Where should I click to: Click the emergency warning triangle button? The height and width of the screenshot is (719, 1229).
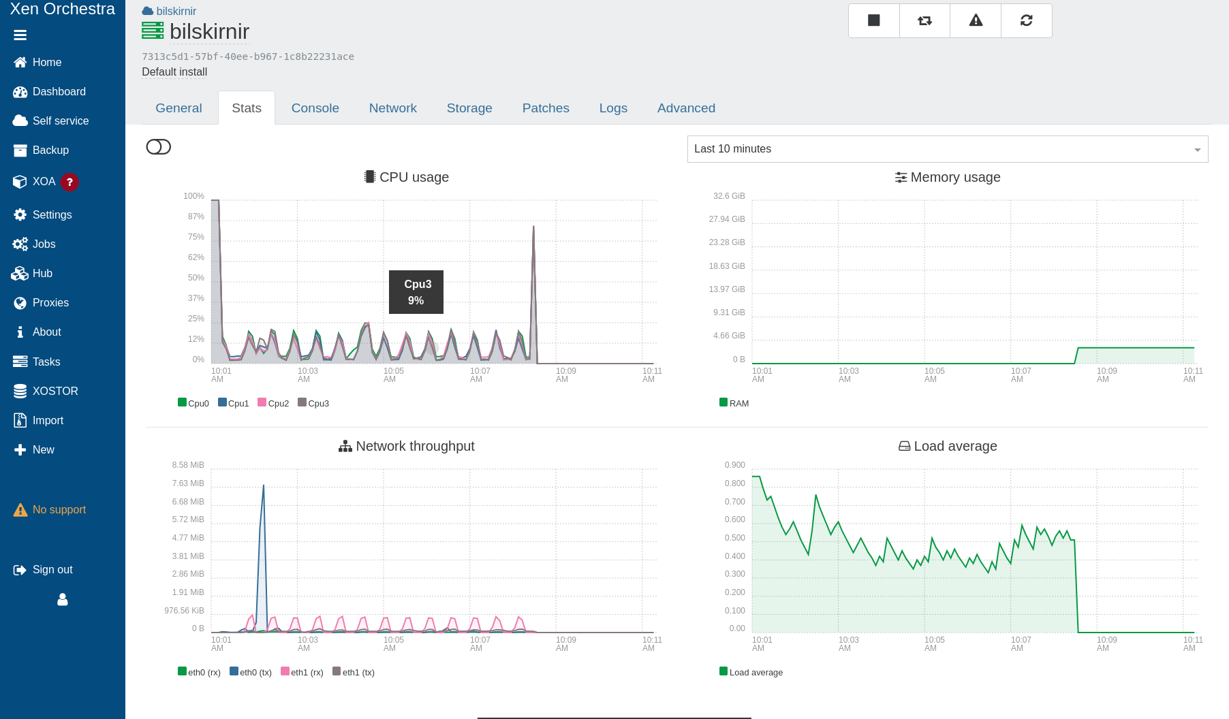[x=976, y=20]
